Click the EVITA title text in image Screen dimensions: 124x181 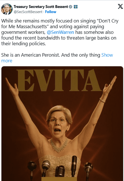tap(59, 80)
